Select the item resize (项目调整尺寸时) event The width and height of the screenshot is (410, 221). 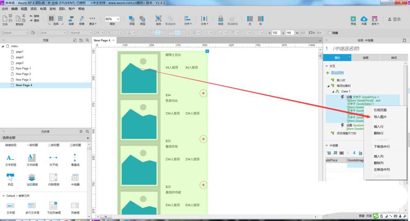click(x=346, y=133)
